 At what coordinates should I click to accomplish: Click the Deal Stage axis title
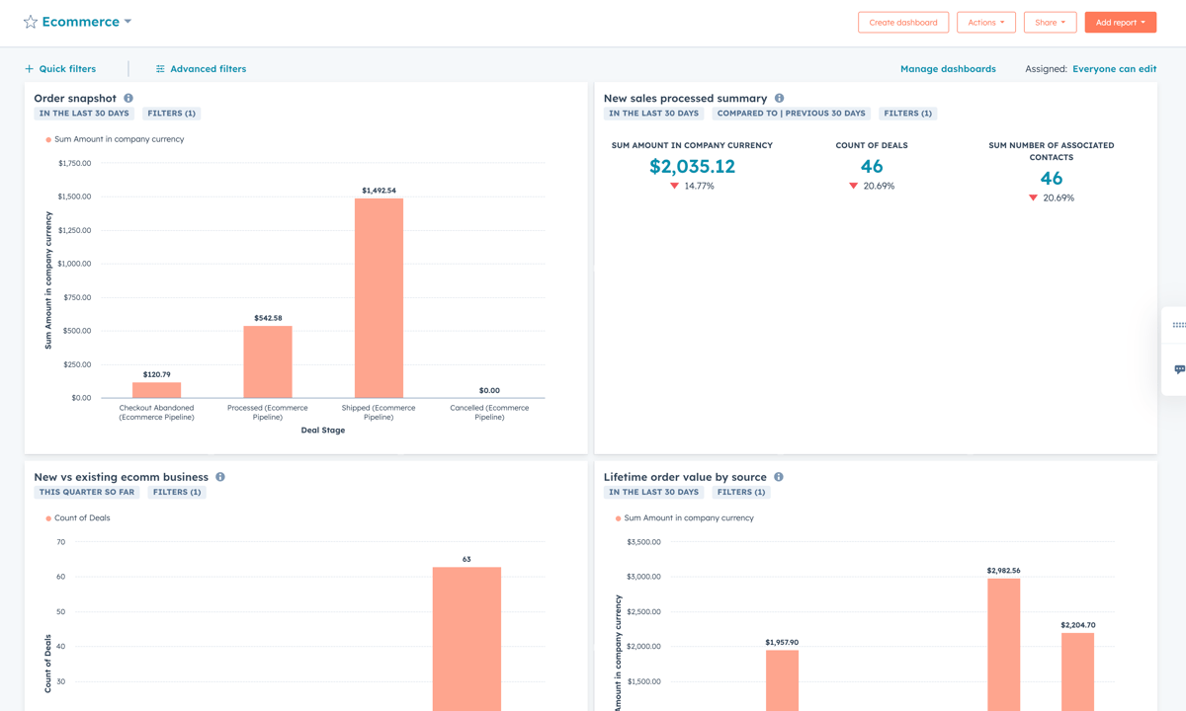(x=323, y=431)
